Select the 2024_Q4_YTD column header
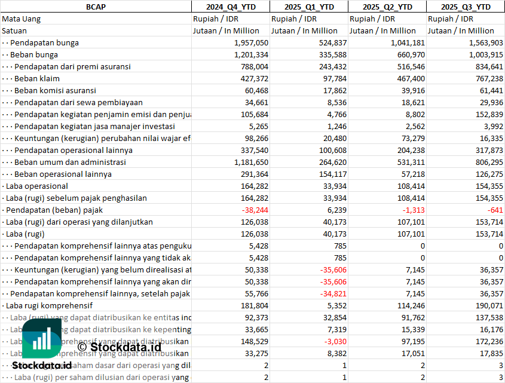 pyautogui.click(x=231, y=7)
